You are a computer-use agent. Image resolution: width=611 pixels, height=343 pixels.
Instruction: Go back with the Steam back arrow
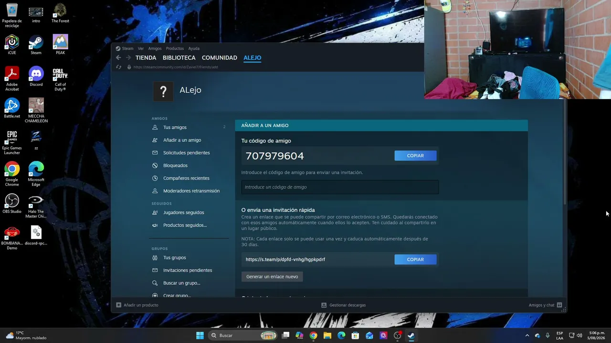pos(118,58)
